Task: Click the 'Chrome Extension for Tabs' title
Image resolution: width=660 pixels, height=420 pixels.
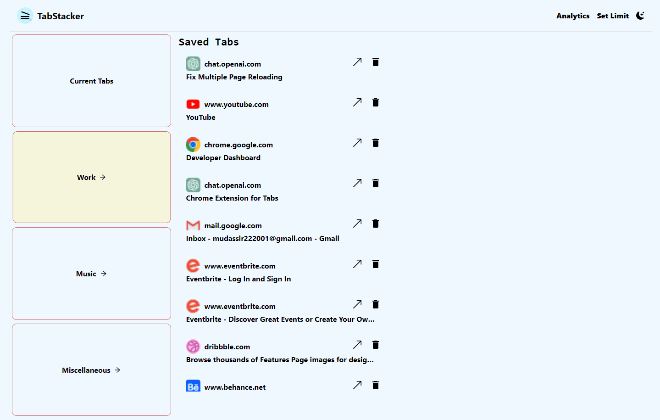Action: (x=232, y=198)
